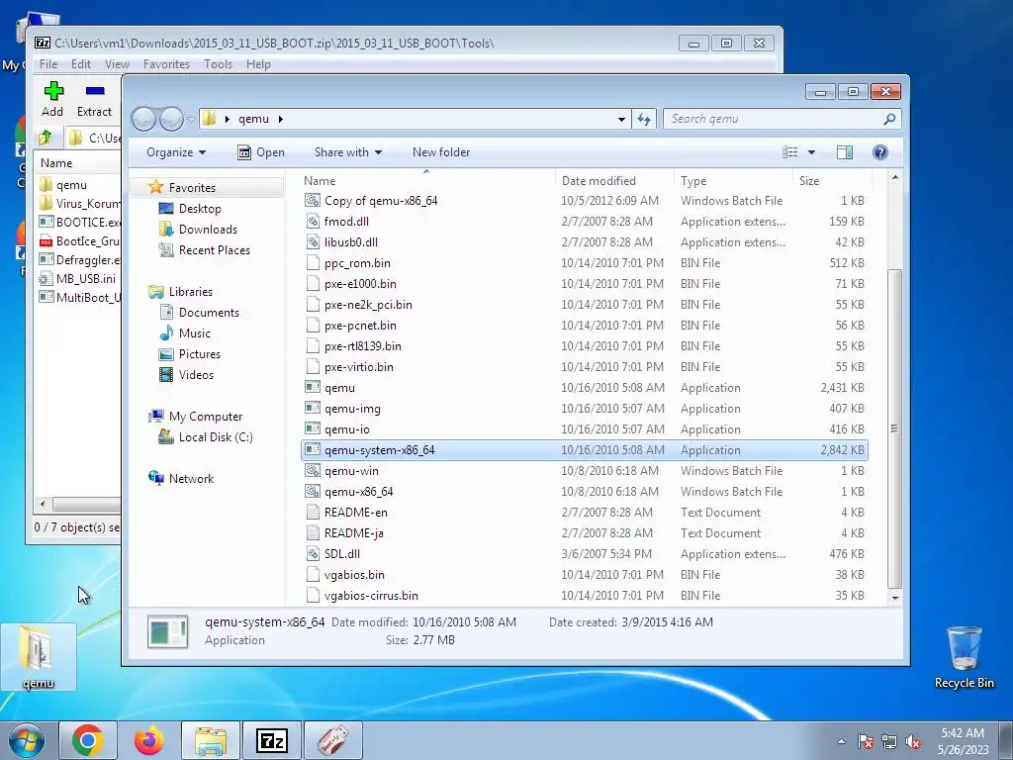The width and height of the screenshot is (1013, 760).
Task: Open the Favorites menu in 7-Zip
Action: click(x=166, y=64)
